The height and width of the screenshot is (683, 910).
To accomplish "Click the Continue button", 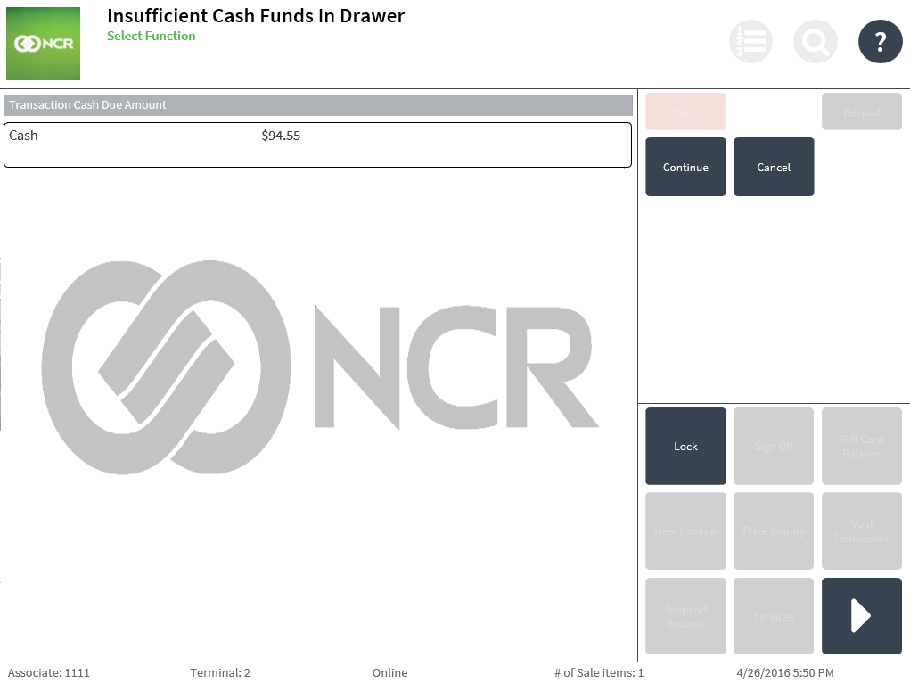I will pyautogui.click(x=685, y=167).
